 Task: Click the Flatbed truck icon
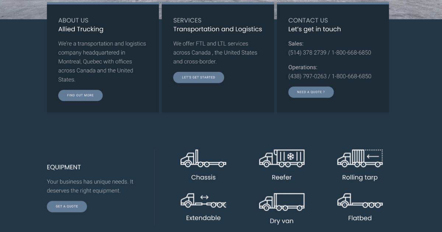coord(360,201)
